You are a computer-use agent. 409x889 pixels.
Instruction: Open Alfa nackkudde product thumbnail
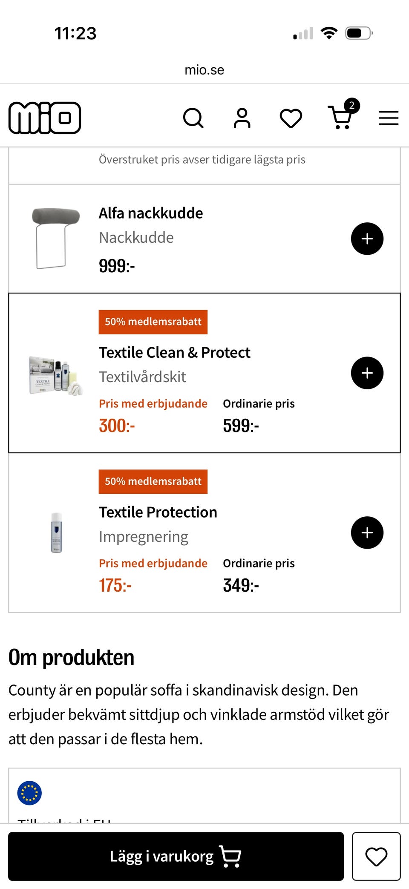56,238
